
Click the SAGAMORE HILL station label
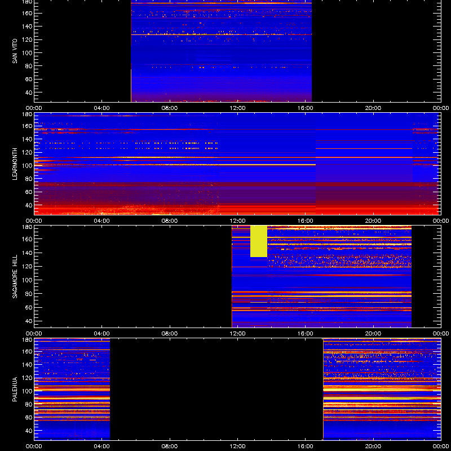point(15,276)
